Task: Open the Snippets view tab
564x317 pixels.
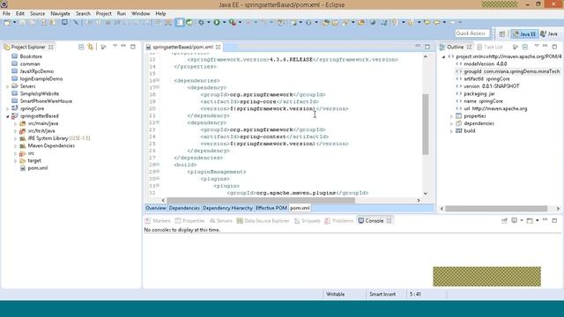Action: 308,221
